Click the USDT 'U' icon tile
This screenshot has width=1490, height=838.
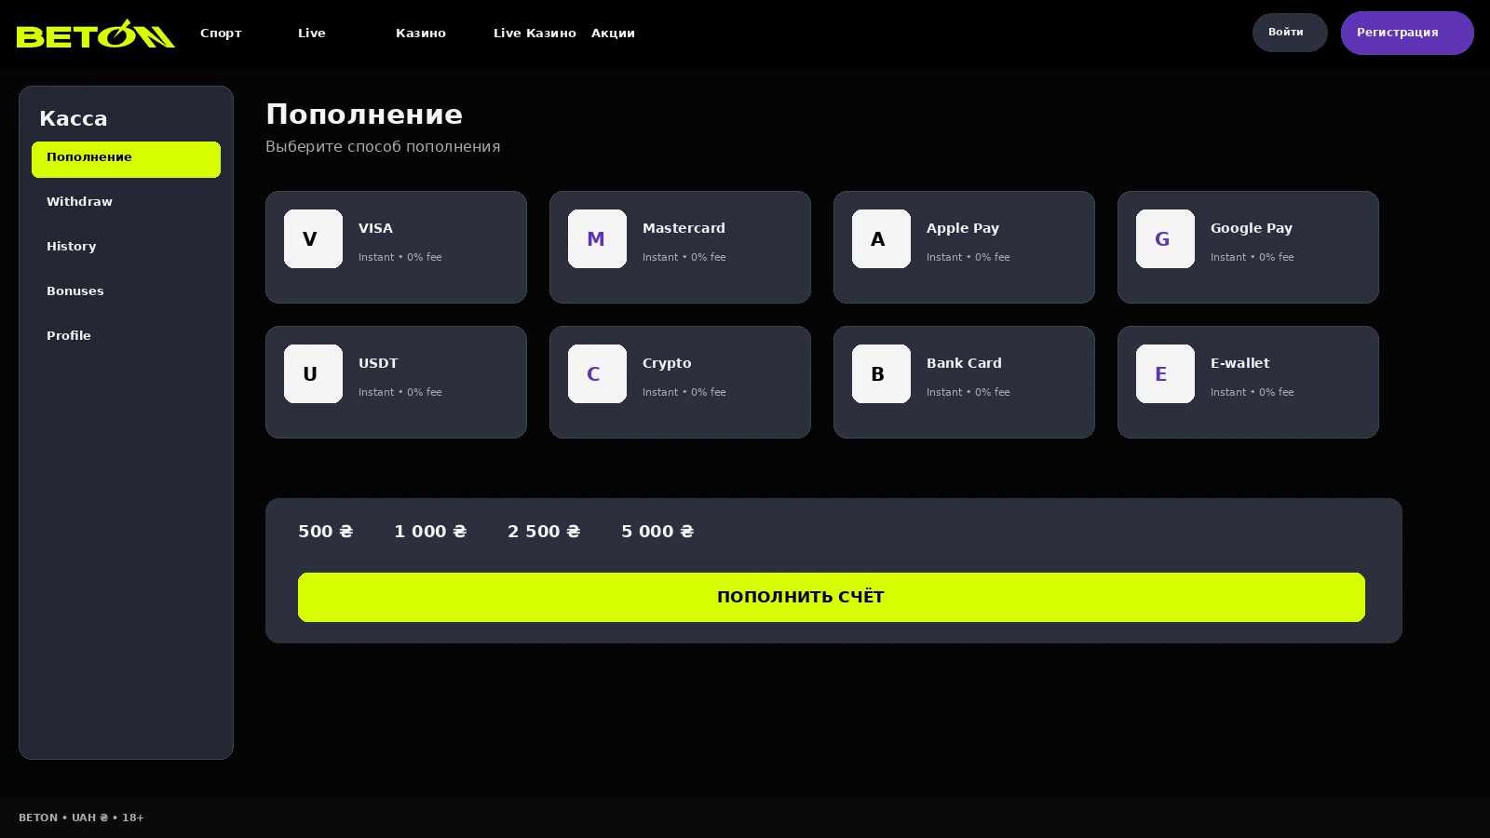(313, 373)
